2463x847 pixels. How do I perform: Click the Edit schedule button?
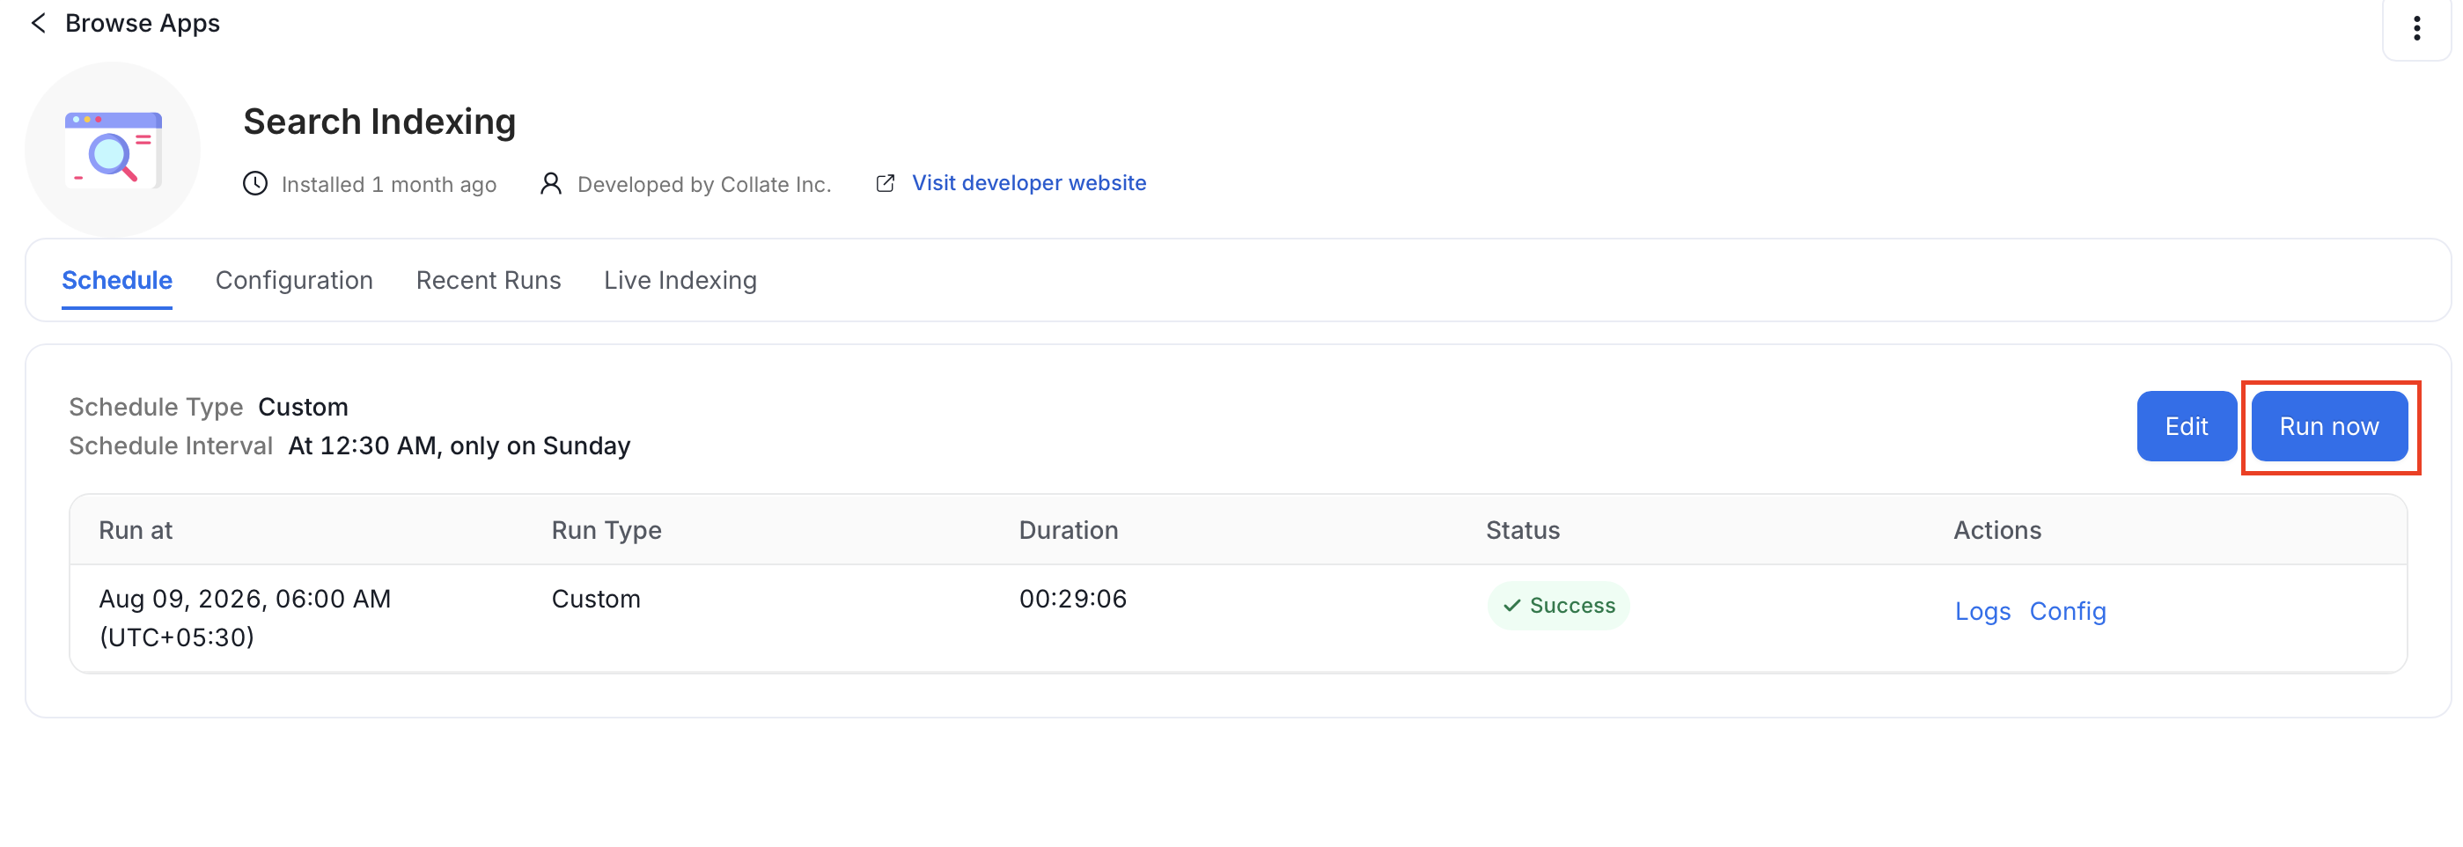pos(2186,426)
